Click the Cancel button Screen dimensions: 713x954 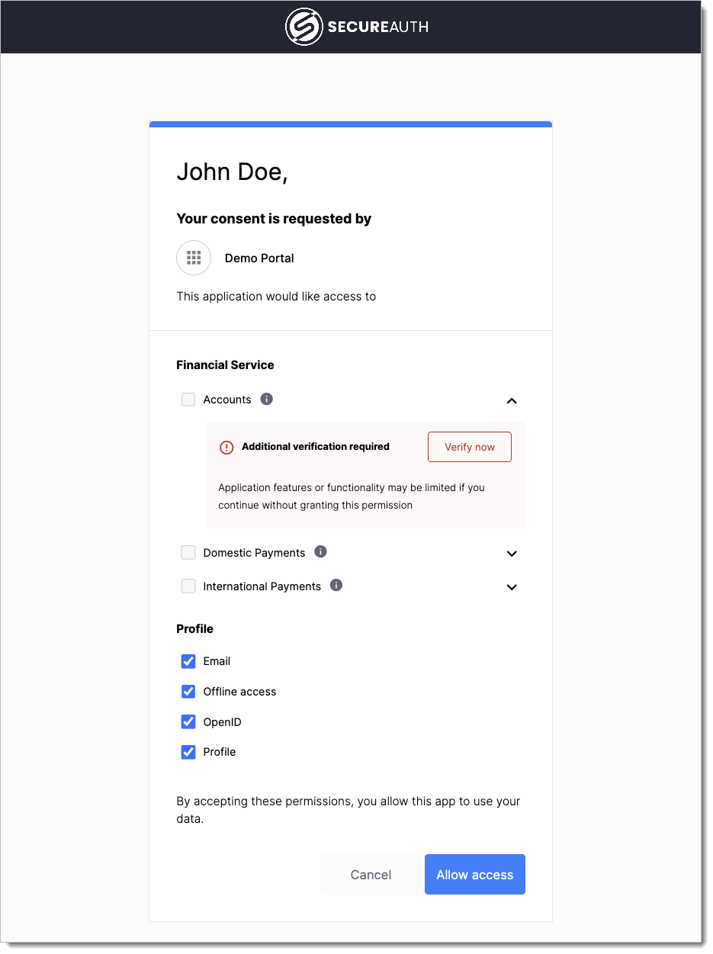(371, 874)
